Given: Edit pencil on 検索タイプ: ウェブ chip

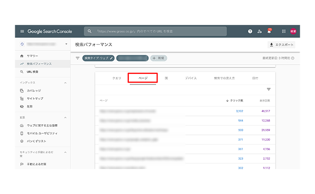Looking at the screenshot, I should click(111, 58).
